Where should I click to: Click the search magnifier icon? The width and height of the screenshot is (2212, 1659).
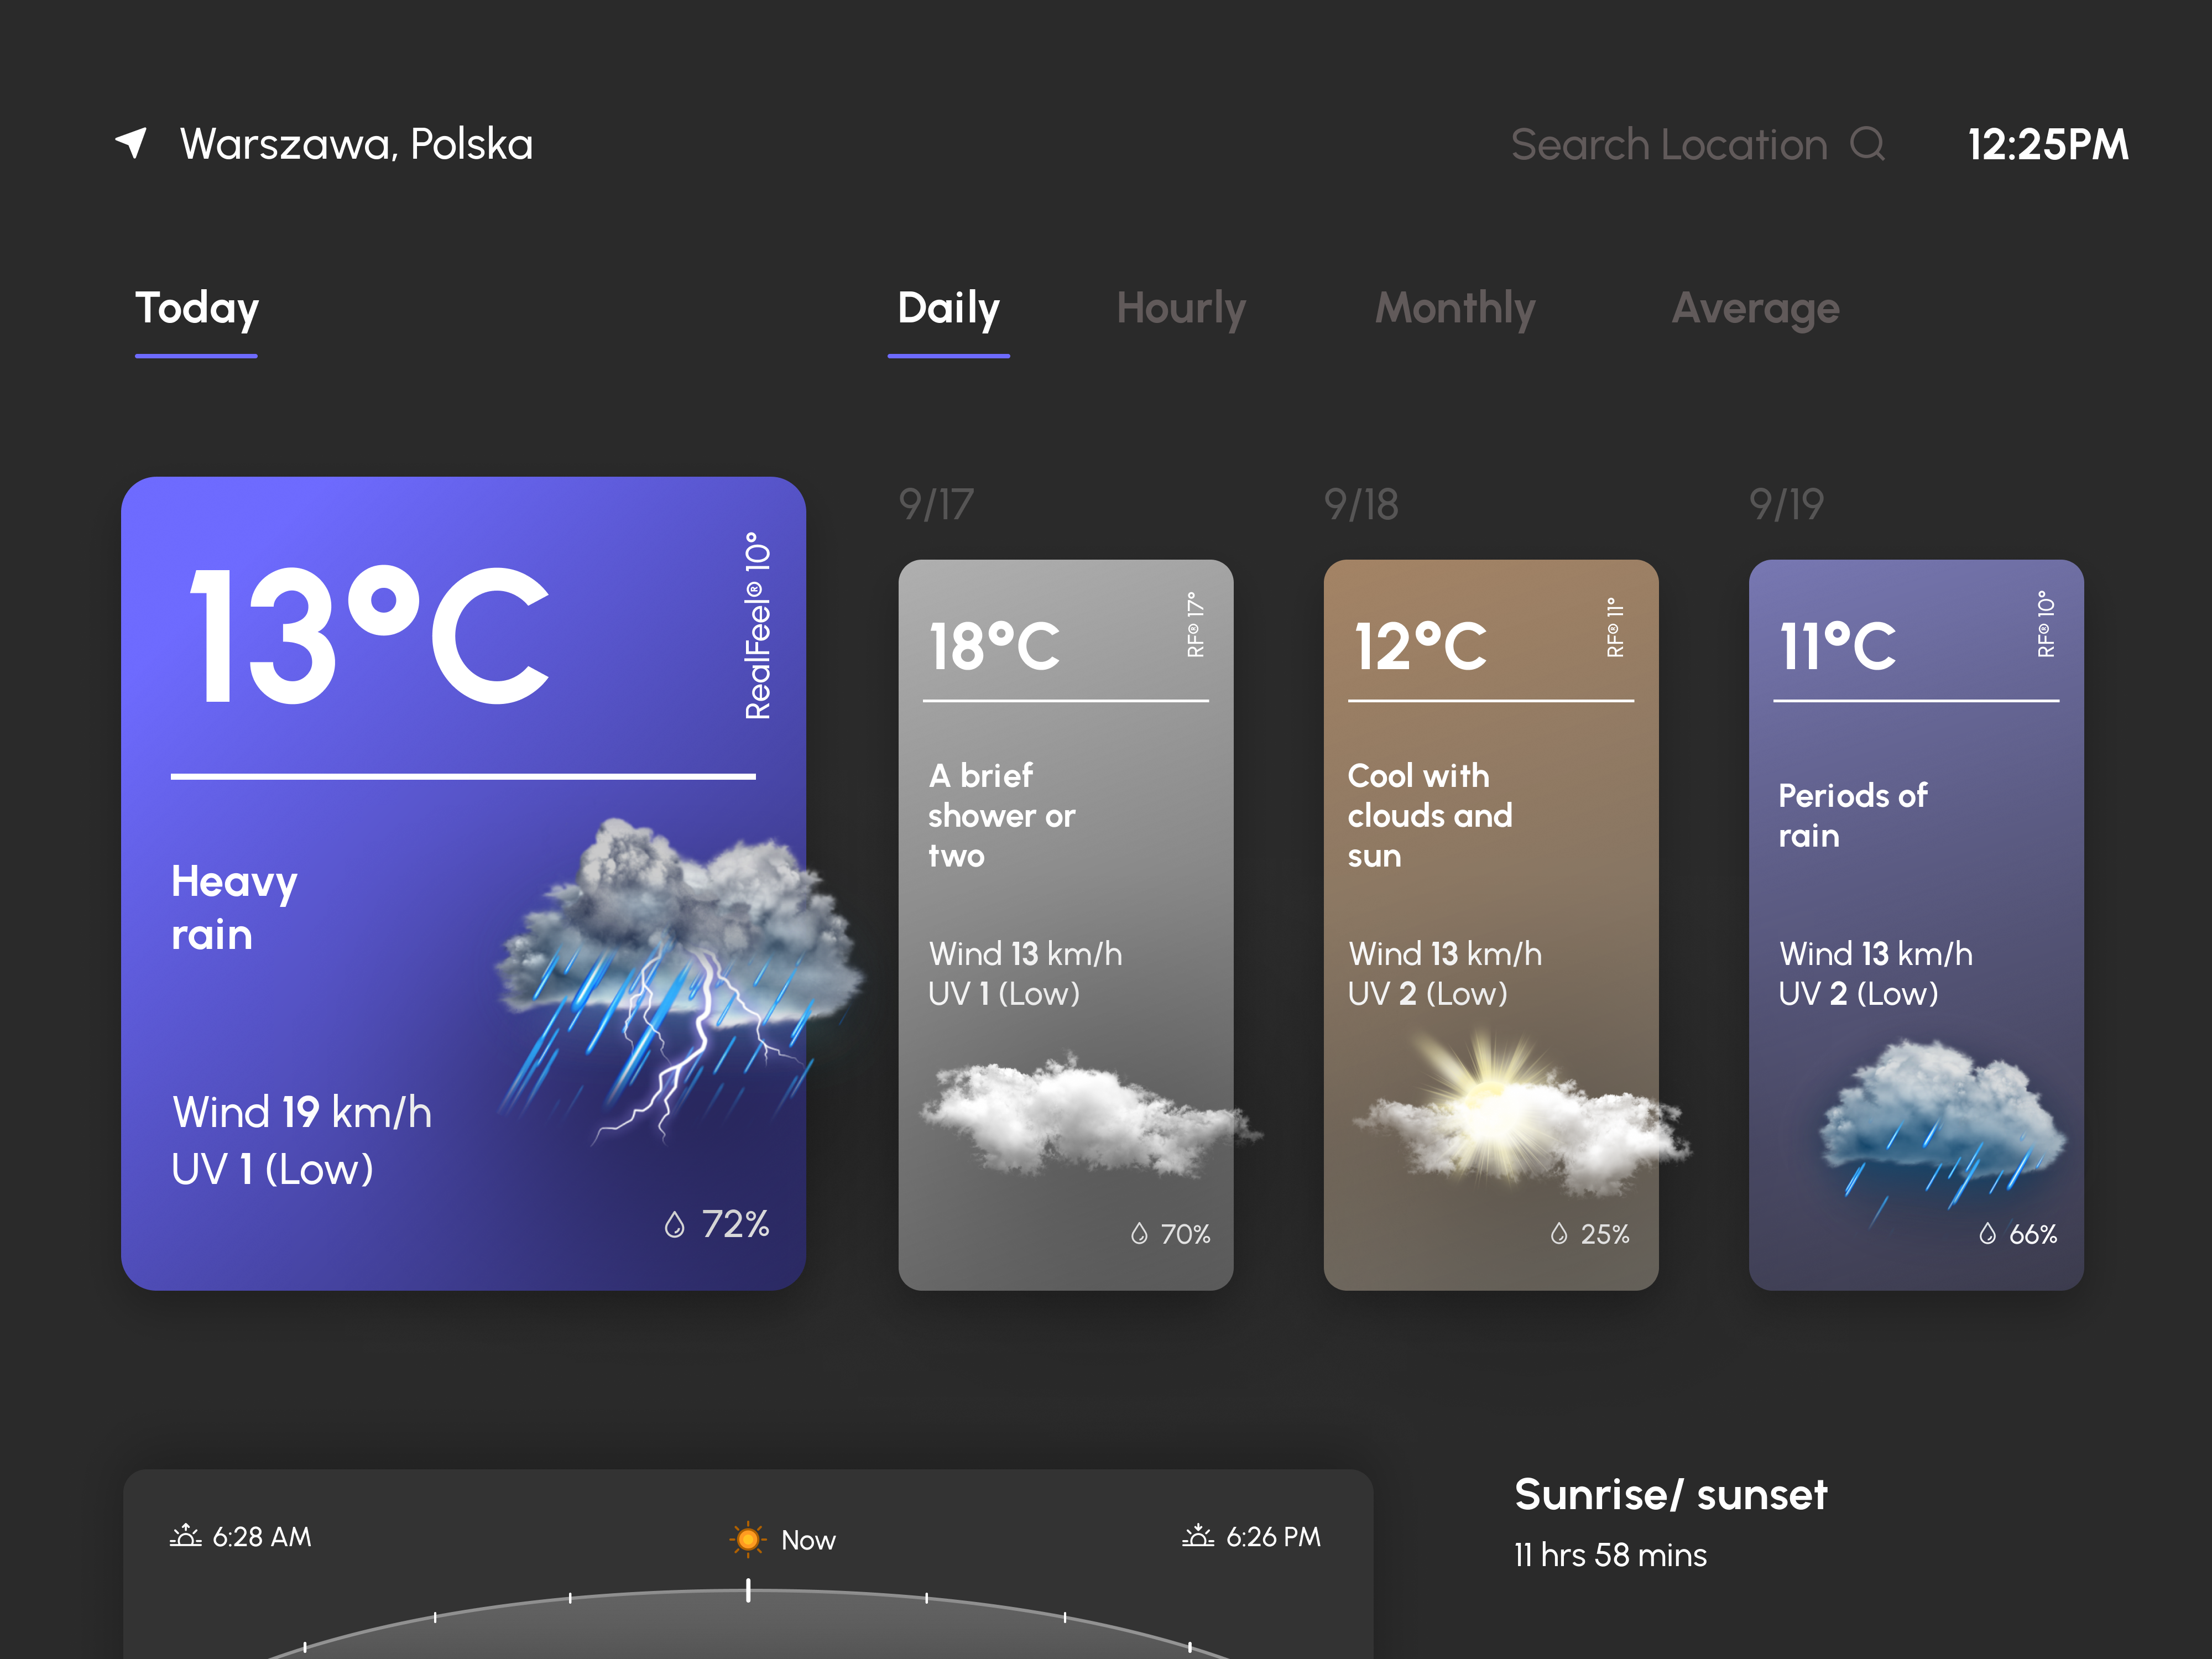coord(1866,144)
